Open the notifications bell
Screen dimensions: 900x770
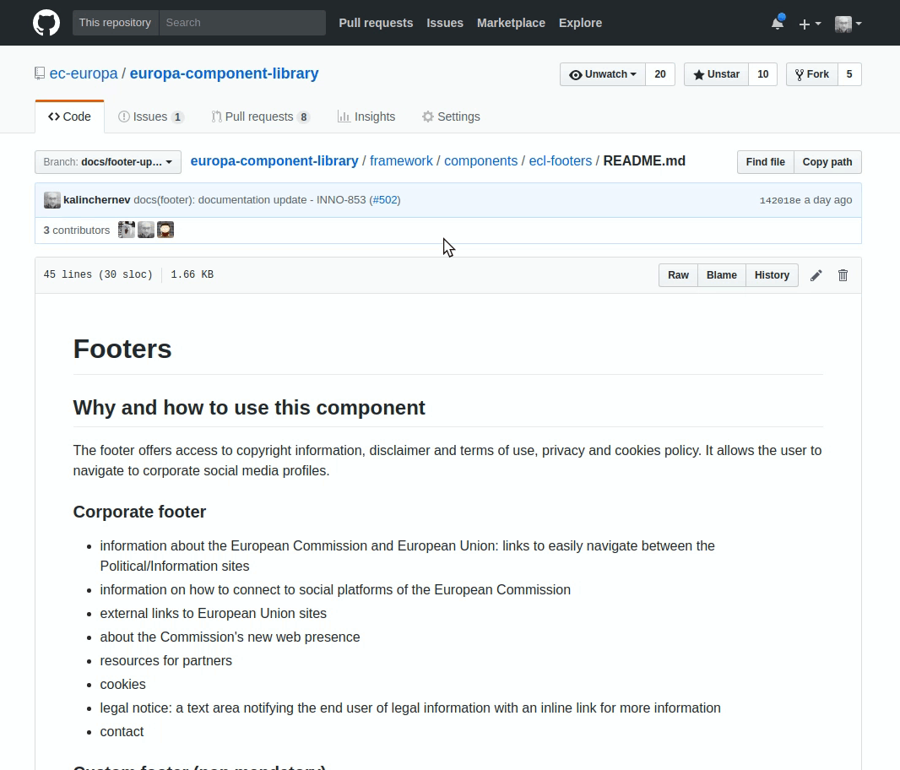778,23
